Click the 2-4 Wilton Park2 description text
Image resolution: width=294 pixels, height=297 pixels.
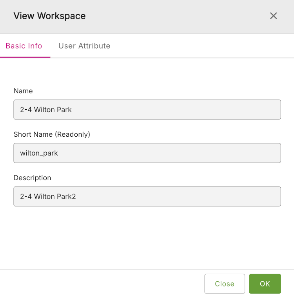[48, 197]
